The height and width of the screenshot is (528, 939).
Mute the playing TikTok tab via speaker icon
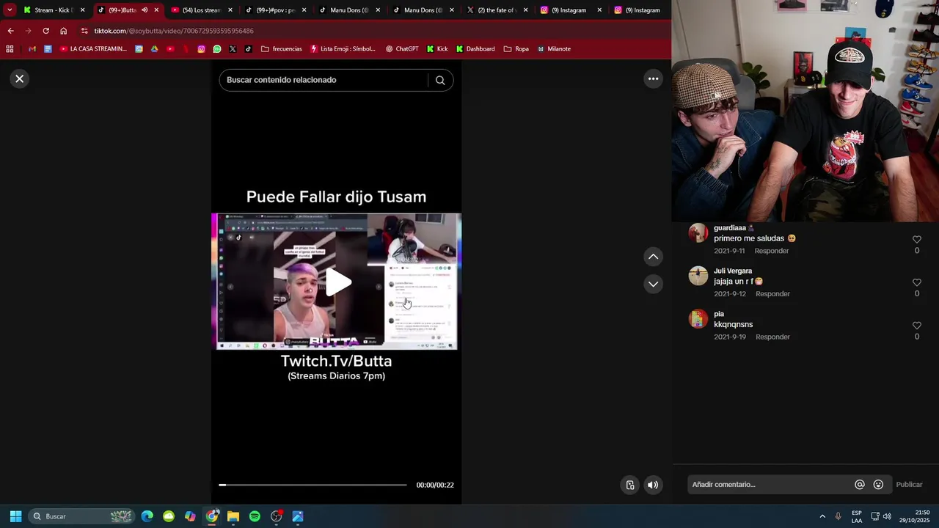click(144, 10)
